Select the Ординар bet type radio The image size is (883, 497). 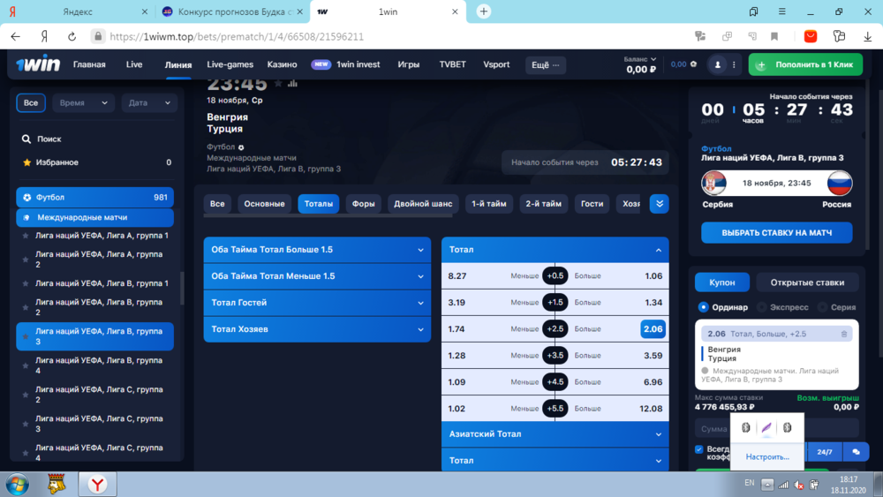pos(703,307)
